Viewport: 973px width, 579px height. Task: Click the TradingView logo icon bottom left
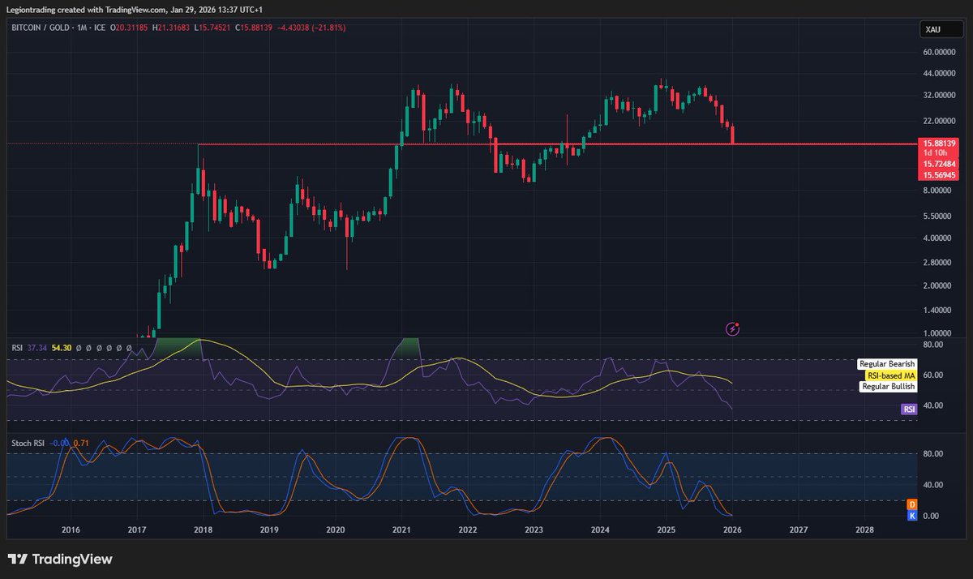point(18,559)
